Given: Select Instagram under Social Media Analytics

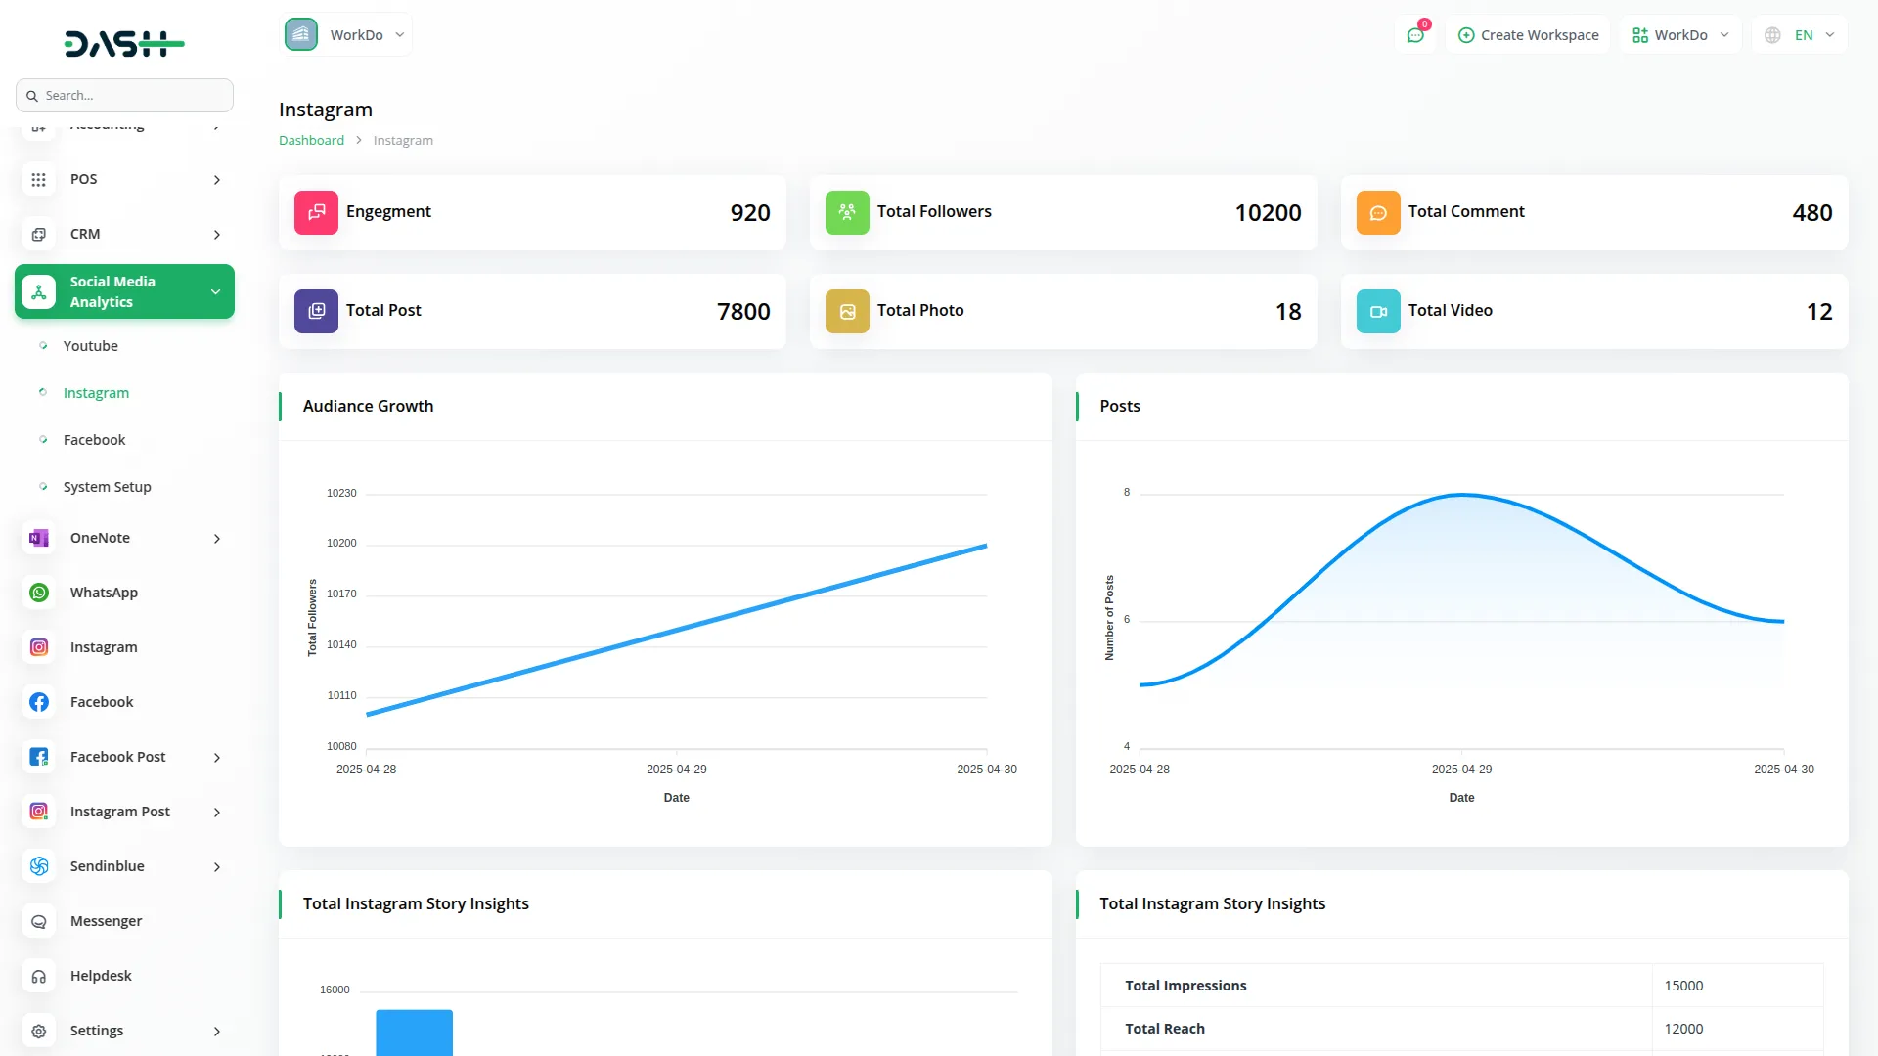Looking at the screenshot, I should pos(95,392).
